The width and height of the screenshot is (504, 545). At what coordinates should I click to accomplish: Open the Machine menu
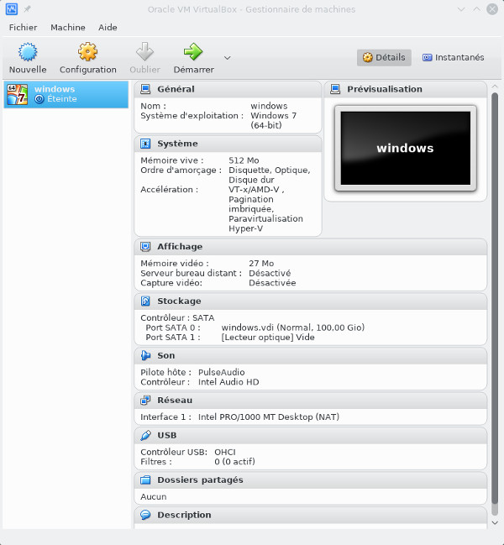click(68, 27)
